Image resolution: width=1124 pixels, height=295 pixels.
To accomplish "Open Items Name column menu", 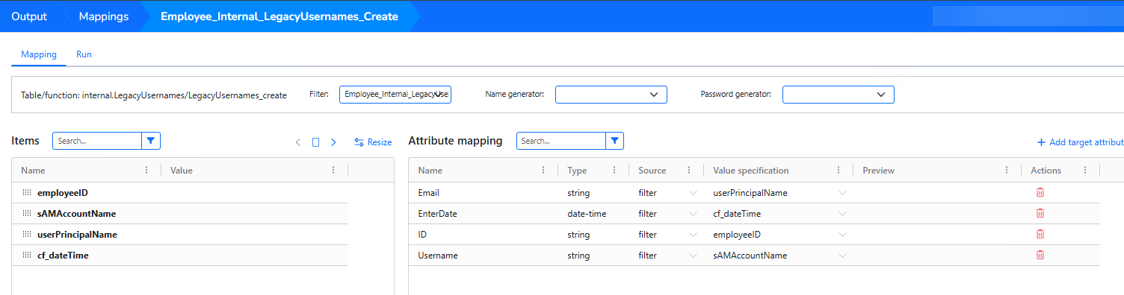I will (x=146, y=171).
